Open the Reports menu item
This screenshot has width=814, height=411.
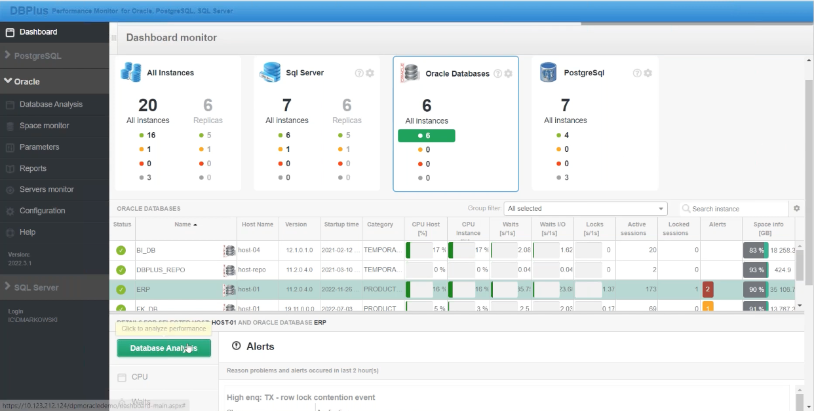33,168
